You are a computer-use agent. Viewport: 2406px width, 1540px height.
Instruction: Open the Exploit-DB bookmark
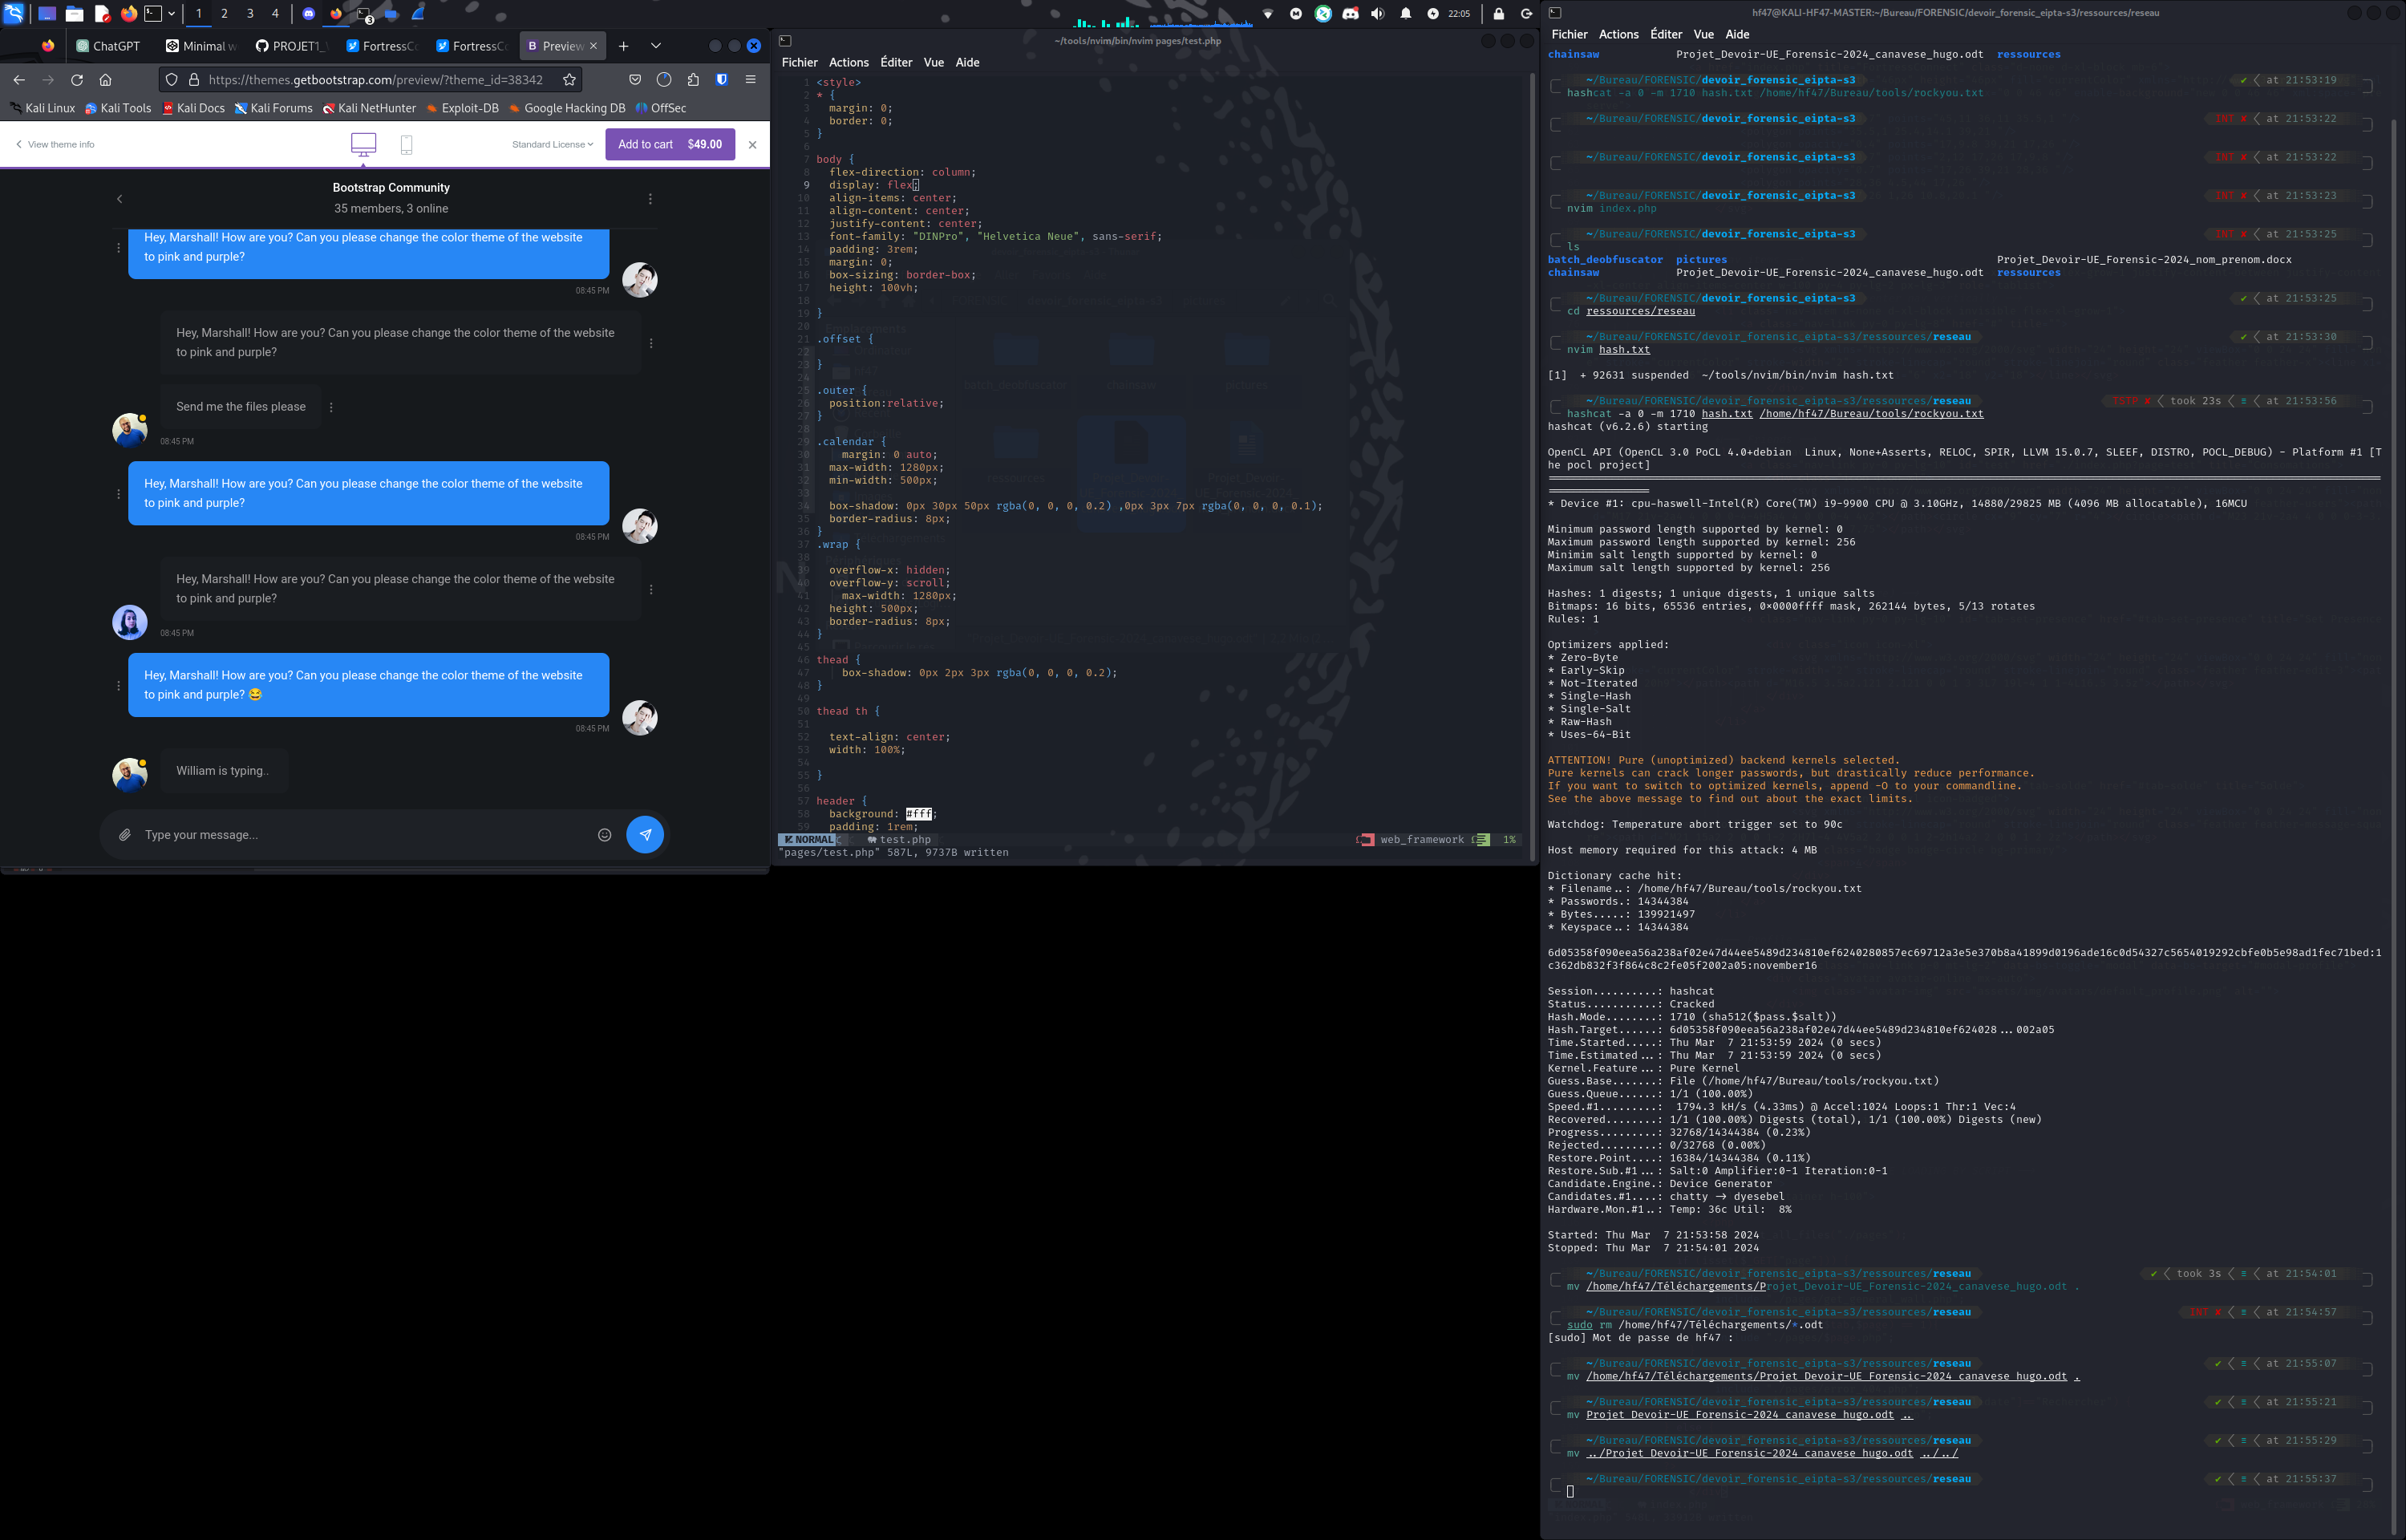(x=462, y=108)
